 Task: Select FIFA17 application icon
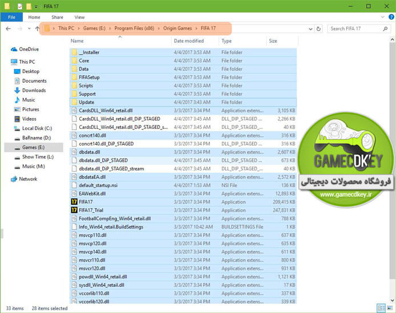74,202
